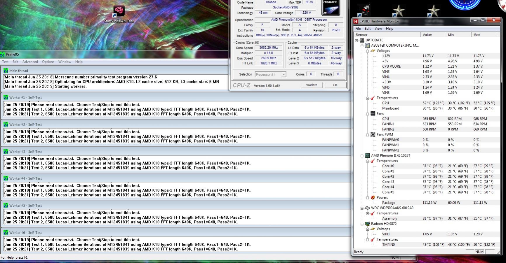Viewport: 506px width, 263px height.
Task: Click the Worker #1 Self-Test window icon
Action: tap(6, 97)
